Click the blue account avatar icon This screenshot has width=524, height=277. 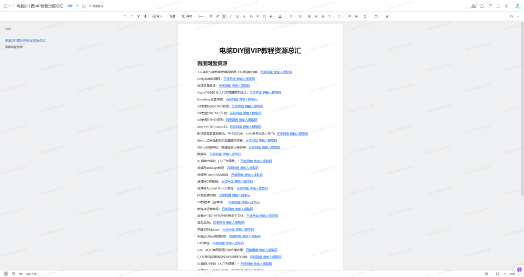click(x=518, y=6)
